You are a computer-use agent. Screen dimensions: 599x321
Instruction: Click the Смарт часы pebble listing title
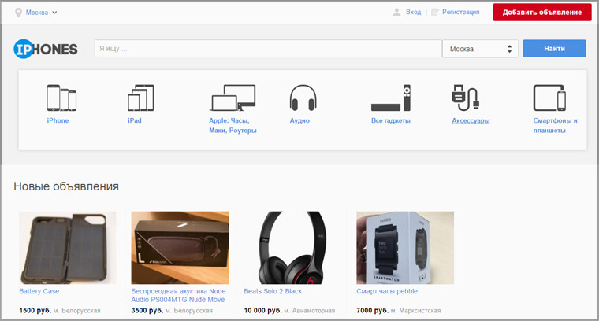click(387, 291)
